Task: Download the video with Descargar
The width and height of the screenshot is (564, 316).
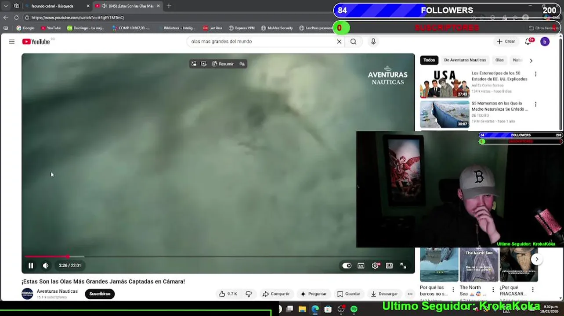Action: point(384,294)
